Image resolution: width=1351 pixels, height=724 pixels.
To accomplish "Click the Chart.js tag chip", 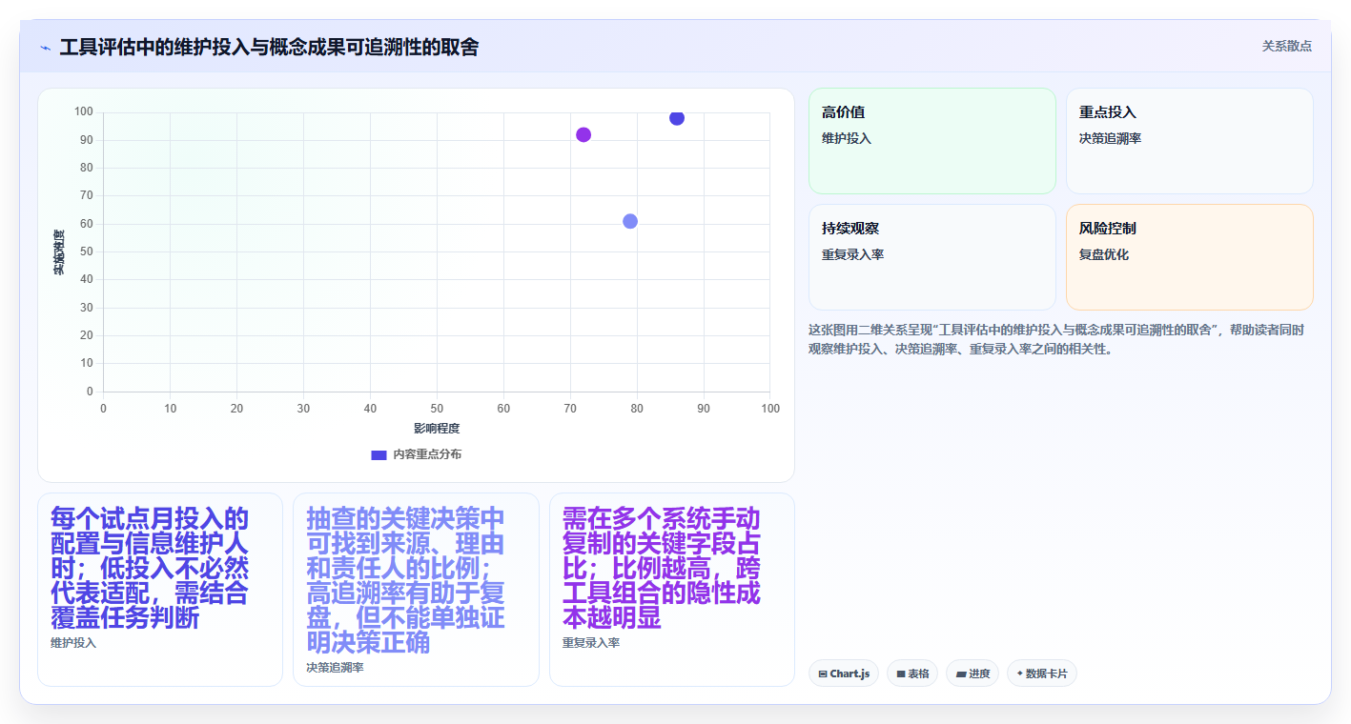I will point(844,674).
